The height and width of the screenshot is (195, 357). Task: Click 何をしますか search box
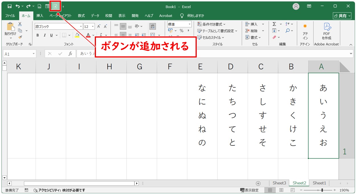192,16
